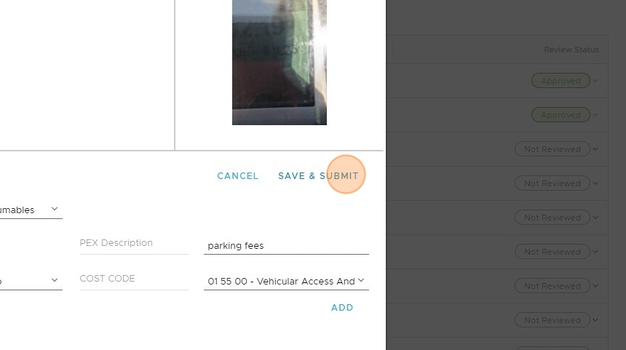Click the receipt photo thumbnail

click(x=280, y=63)
